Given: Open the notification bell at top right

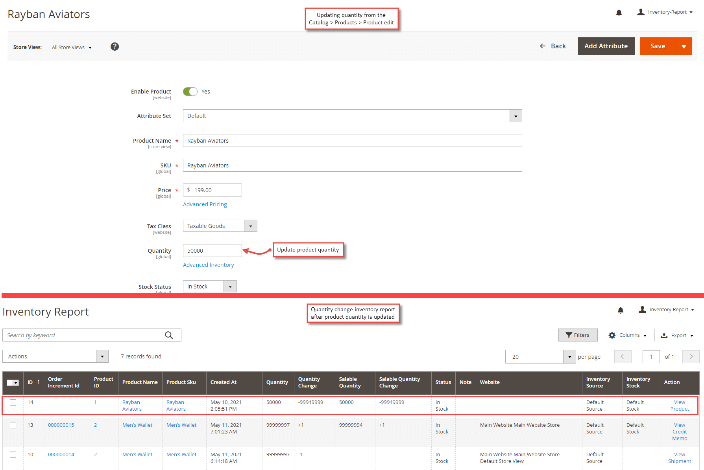Looking at the screenshot, I should (x=619, y=13).
